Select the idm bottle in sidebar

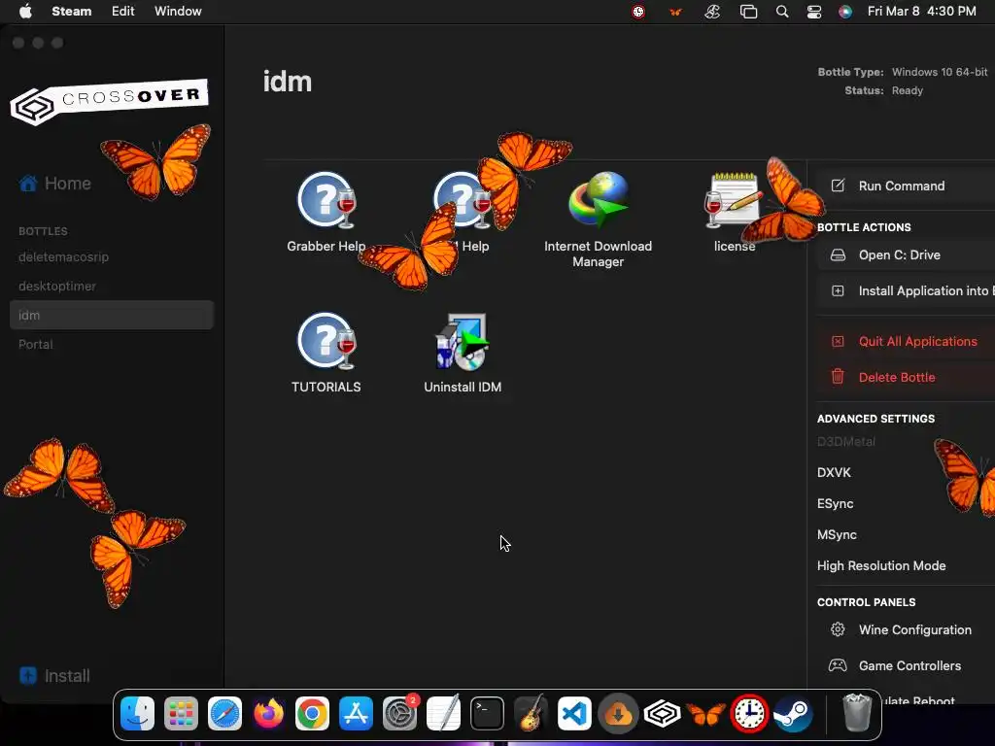112,315
